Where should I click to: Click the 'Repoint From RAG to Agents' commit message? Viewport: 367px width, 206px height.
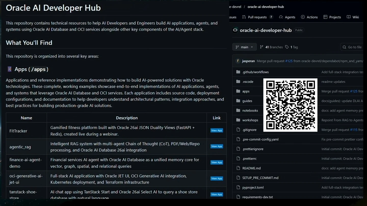tap(342, 120)
